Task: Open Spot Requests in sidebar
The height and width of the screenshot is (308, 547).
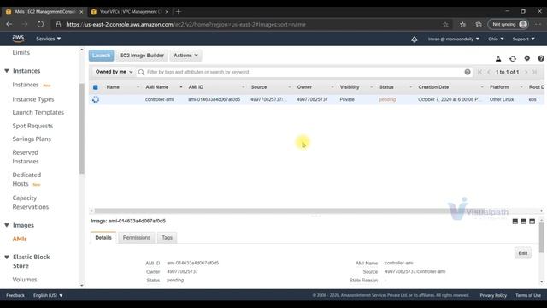Action: click(x=32, y=126)
